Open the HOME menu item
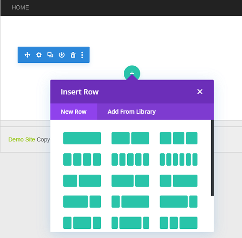 20,8
